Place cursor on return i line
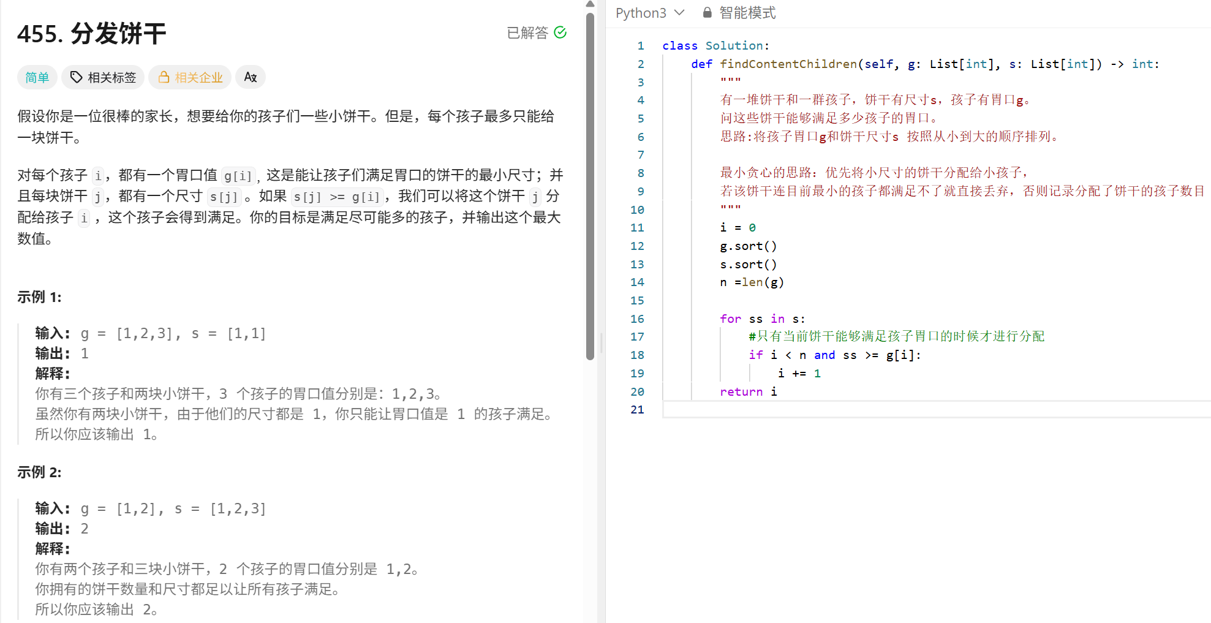Screen dimensions: 1211x623 (x=749, y=391)
